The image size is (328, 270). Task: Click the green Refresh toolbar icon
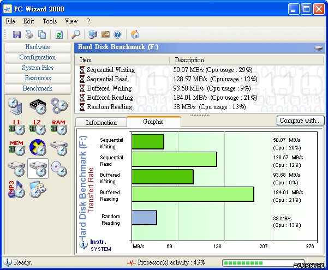59,34
